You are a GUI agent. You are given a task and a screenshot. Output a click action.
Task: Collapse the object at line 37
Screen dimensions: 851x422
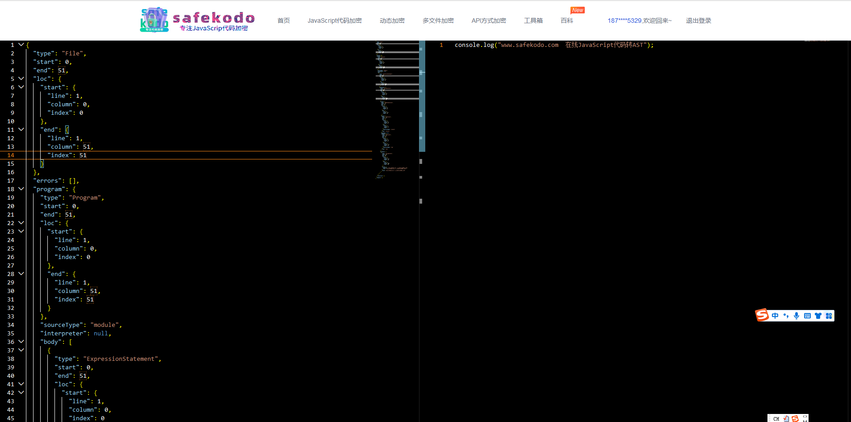coord(21,350)
